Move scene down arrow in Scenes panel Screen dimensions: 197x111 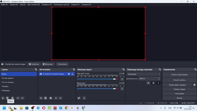pos(22,98)
